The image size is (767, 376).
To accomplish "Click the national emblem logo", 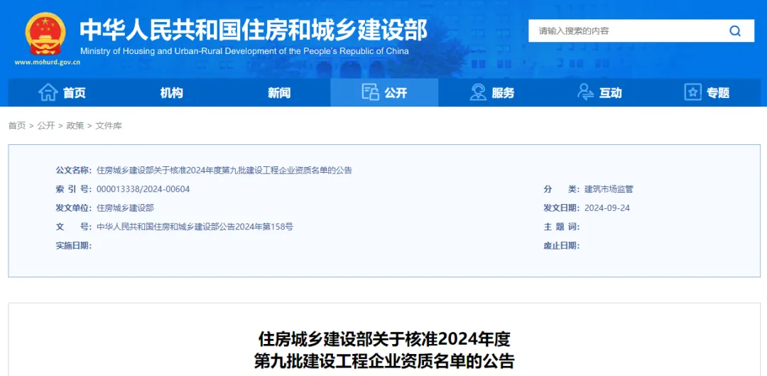I will [x=45, y=34].
